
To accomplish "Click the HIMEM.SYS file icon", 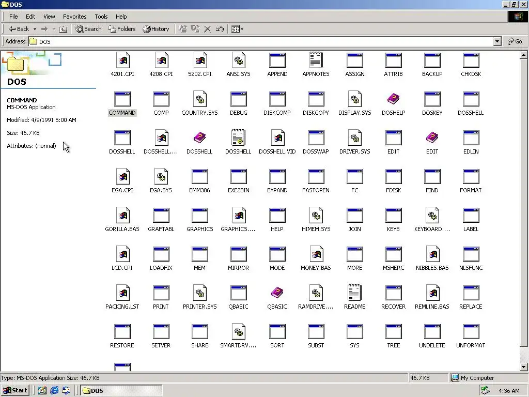I will (316, 216).
